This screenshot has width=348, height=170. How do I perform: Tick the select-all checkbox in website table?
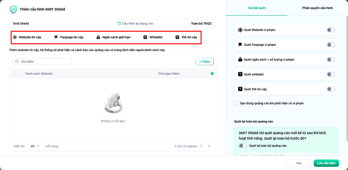[x=16, y=73]
